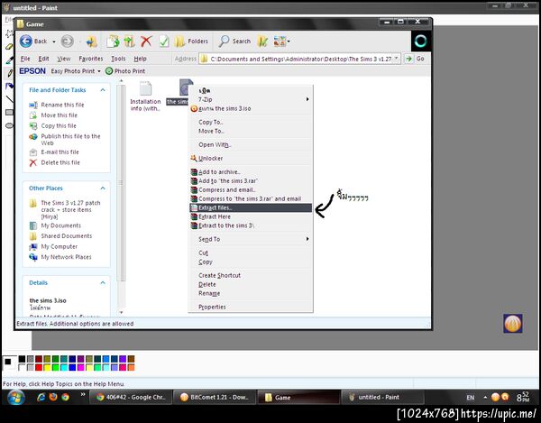Select the orange color in Paint palette
Viewport: 541px width, 423px height.
(131, 367)
